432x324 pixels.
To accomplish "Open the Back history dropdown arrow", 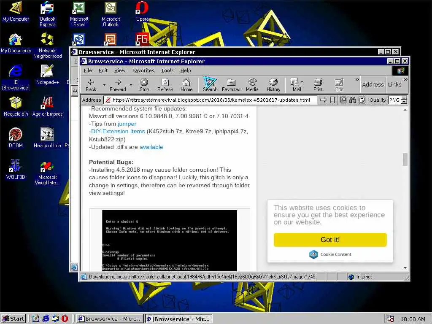I will coord(104,84).
